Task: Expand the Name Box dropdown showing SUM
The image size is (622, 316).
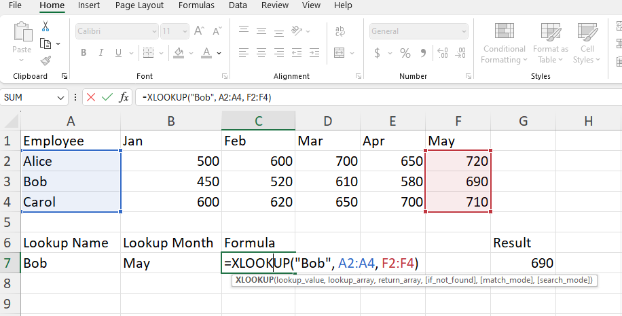Action: point(61,97)
